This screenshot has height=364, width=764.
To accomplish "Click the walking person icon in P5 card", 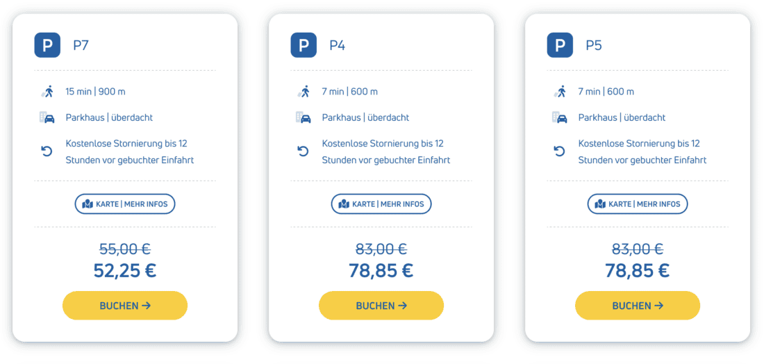I will [560, 92].
